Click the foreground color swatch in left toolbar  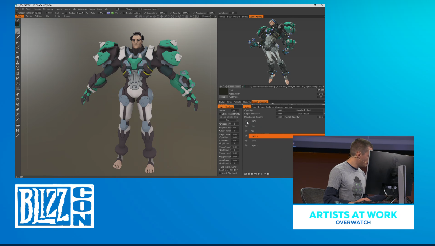point(17,25)
